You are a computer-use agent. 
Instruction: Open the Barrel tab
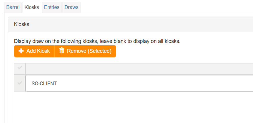click(x=13, y=7)
